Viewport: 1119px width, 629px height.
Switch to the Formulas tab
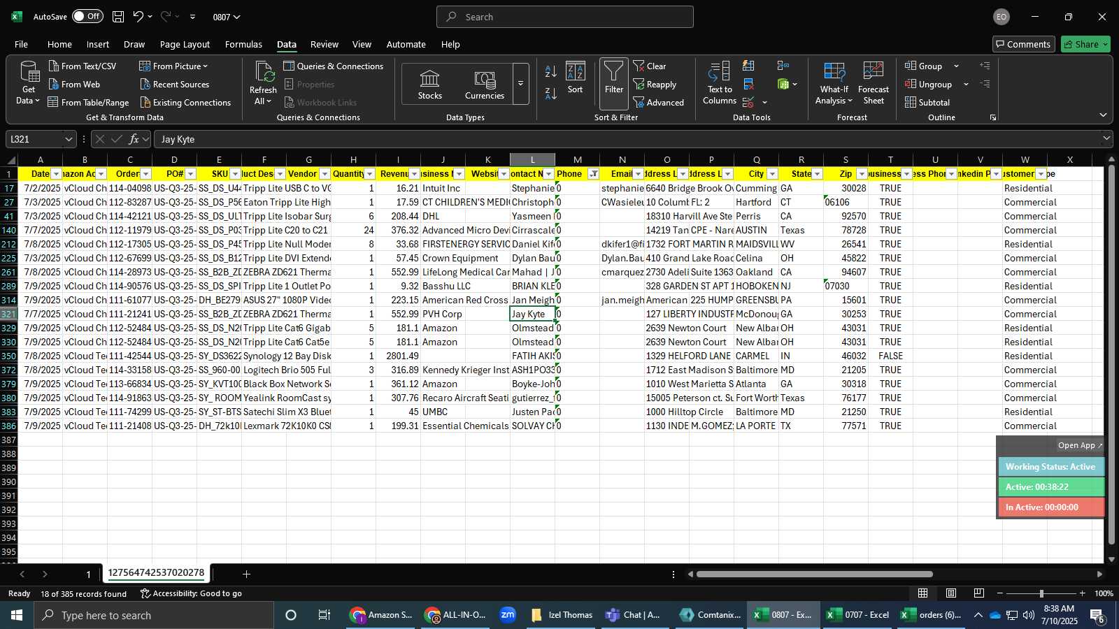243,44
